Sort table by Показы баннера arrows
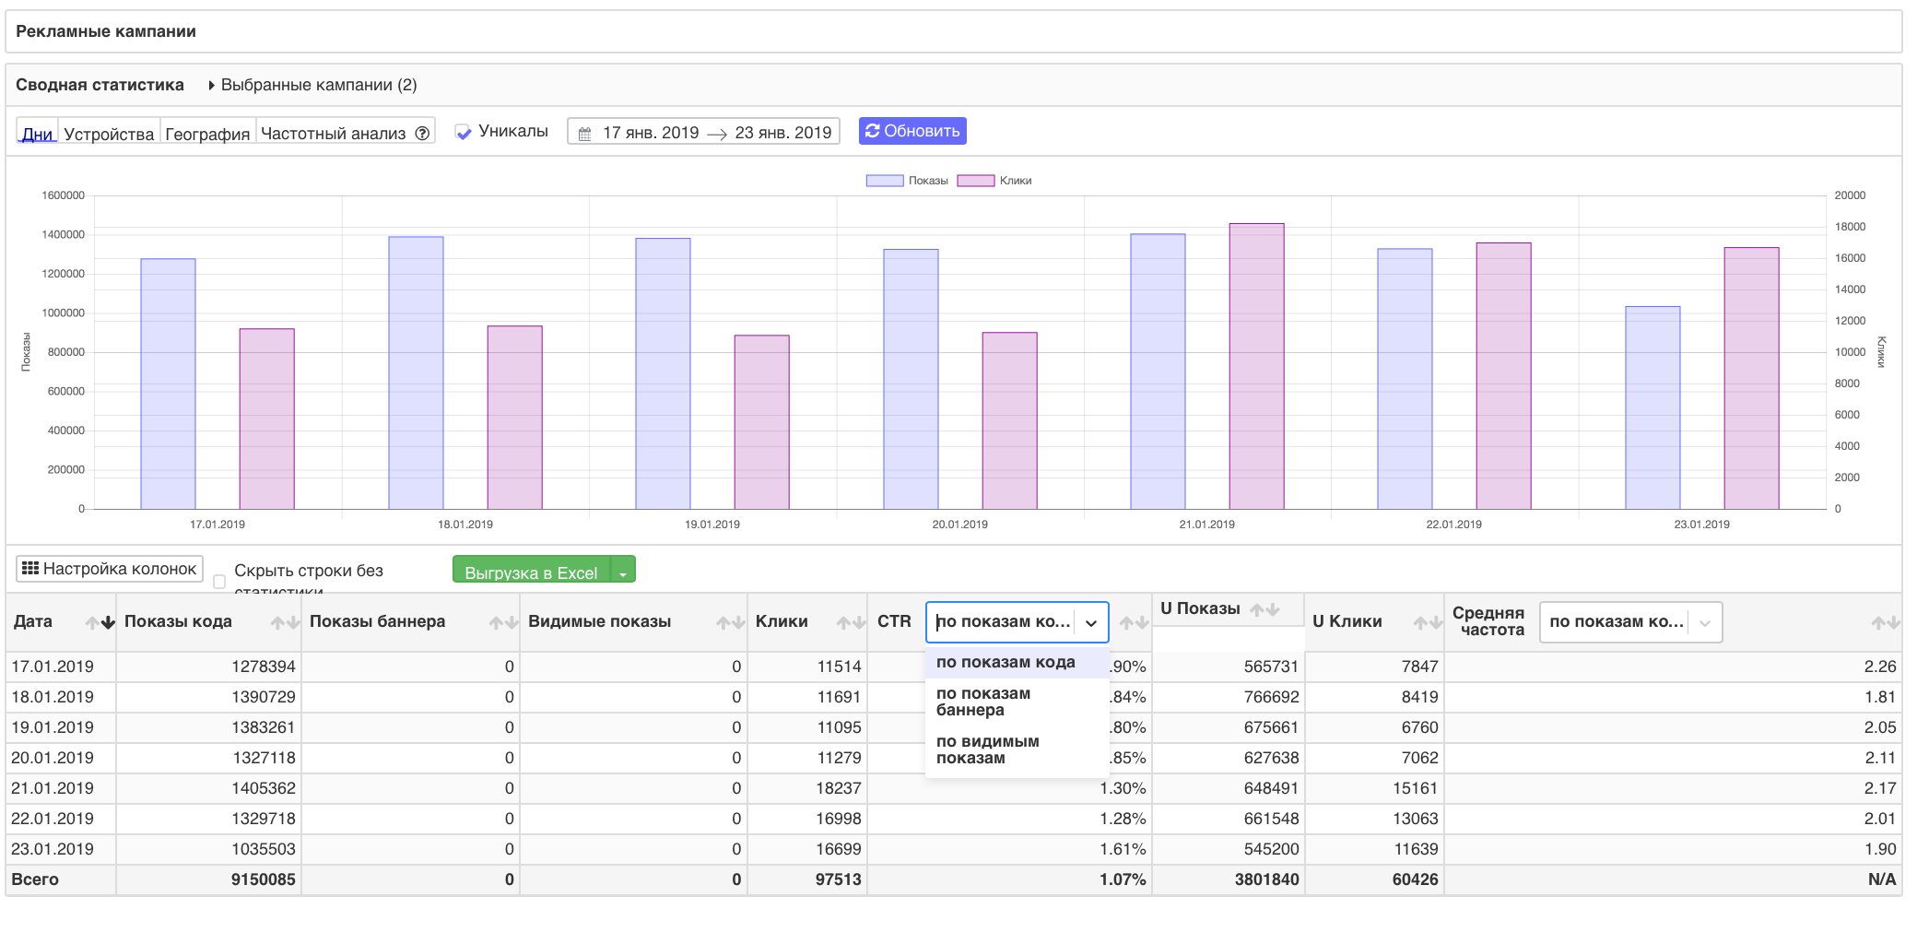1917x944 pixels. [x=503, y=622]
